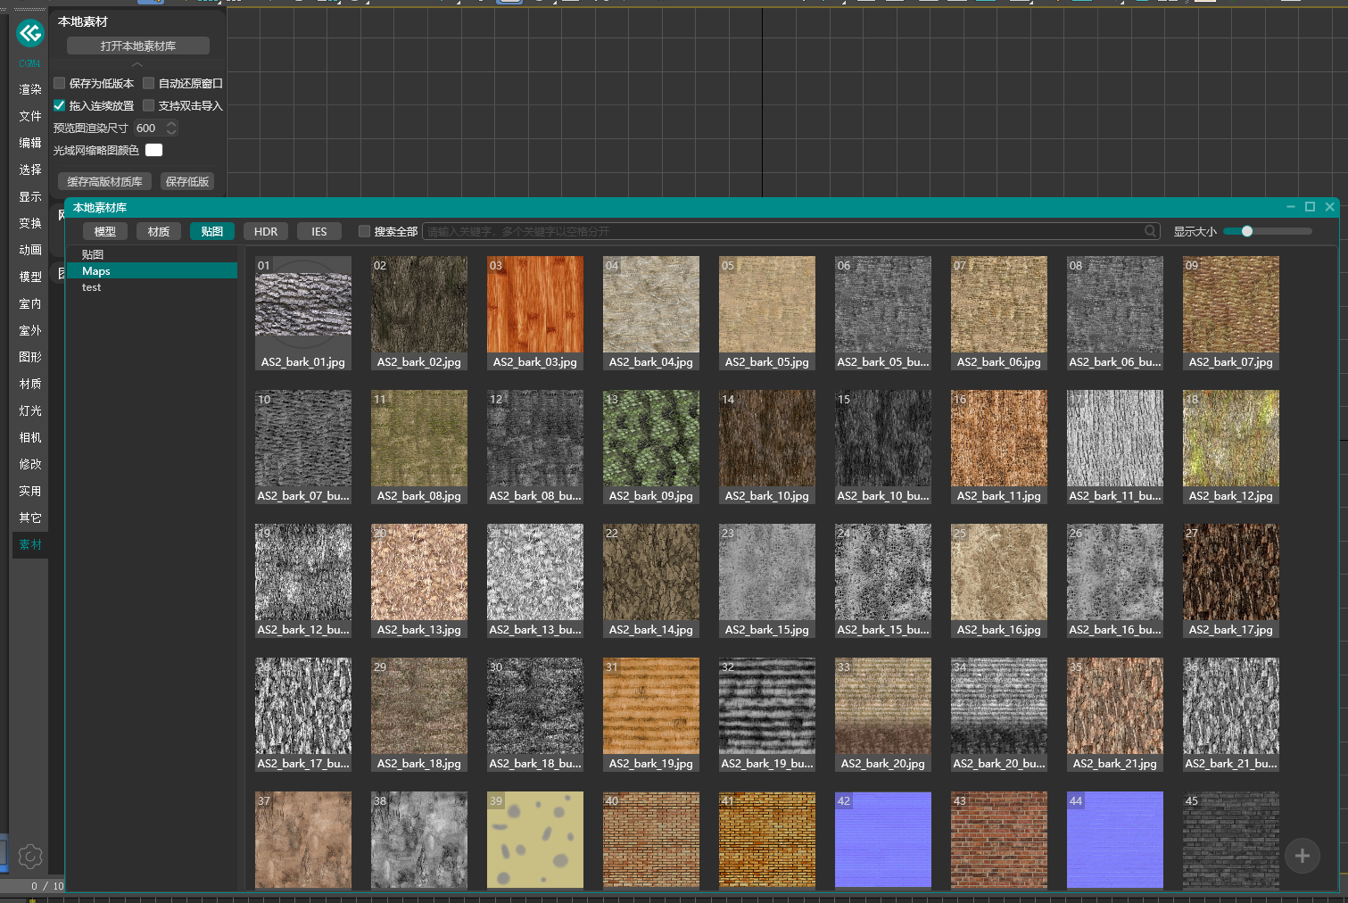Click the 预览图渲染尺寸 stepper arrows

click(171, 128)
